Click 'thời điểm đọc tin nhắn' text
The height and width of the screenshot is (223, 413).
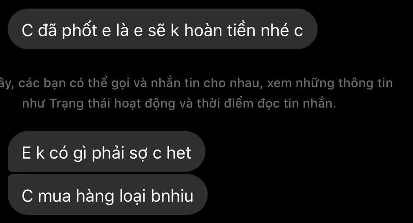[266, 104]
